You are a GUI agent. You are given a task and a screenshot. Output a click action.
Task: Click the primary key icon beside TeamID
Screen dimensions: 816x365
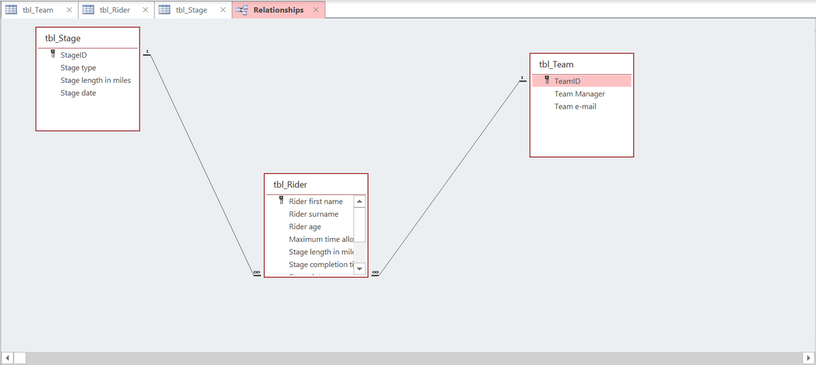(547, 81)
